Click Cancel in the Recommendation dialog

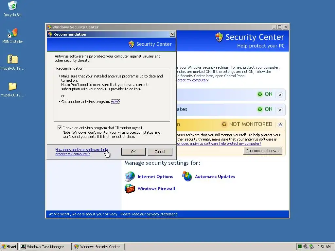pyautogui.click(x=160, y=152)
